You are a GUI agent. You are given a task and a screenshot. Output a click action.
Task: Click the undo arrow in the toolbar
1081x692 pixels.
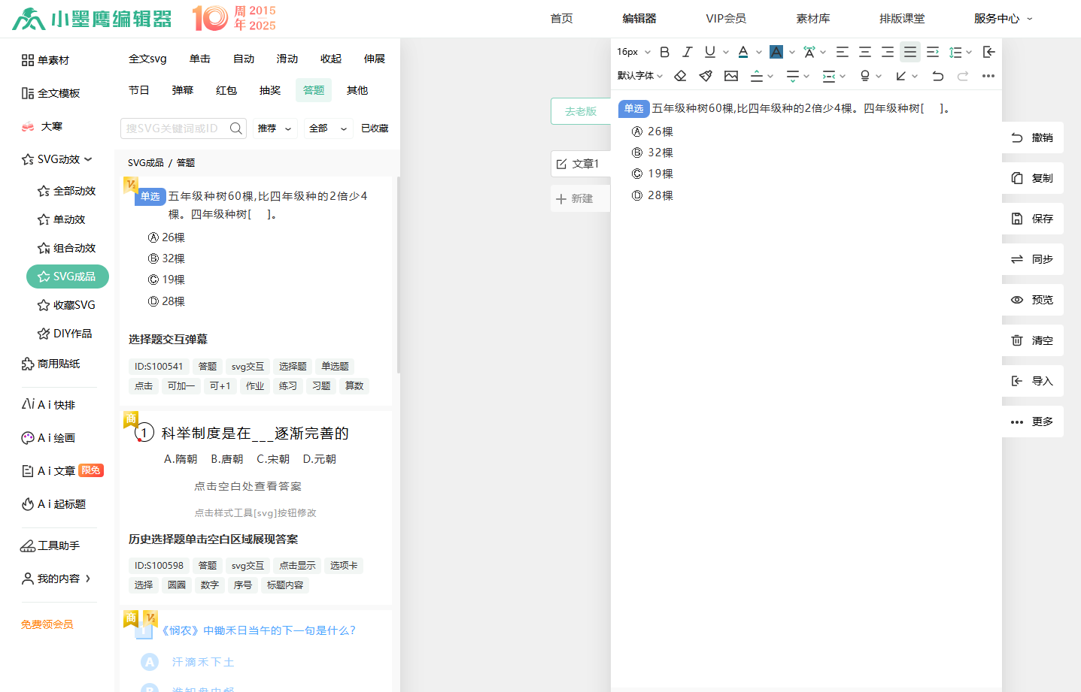pyautogui.click(x=937, y=75)
